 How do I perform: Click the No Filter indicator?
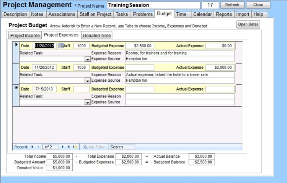coord(94,147)
